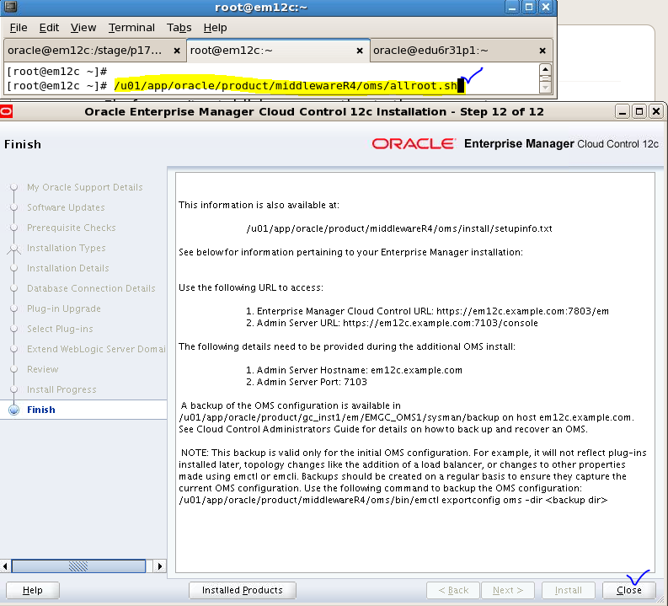Select Plug-in Upgrade step

tap(64, 308)
